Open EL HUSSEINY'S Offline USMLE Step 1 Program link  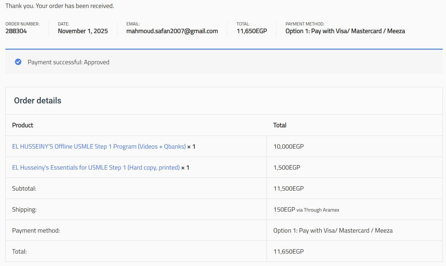point(99,146)
